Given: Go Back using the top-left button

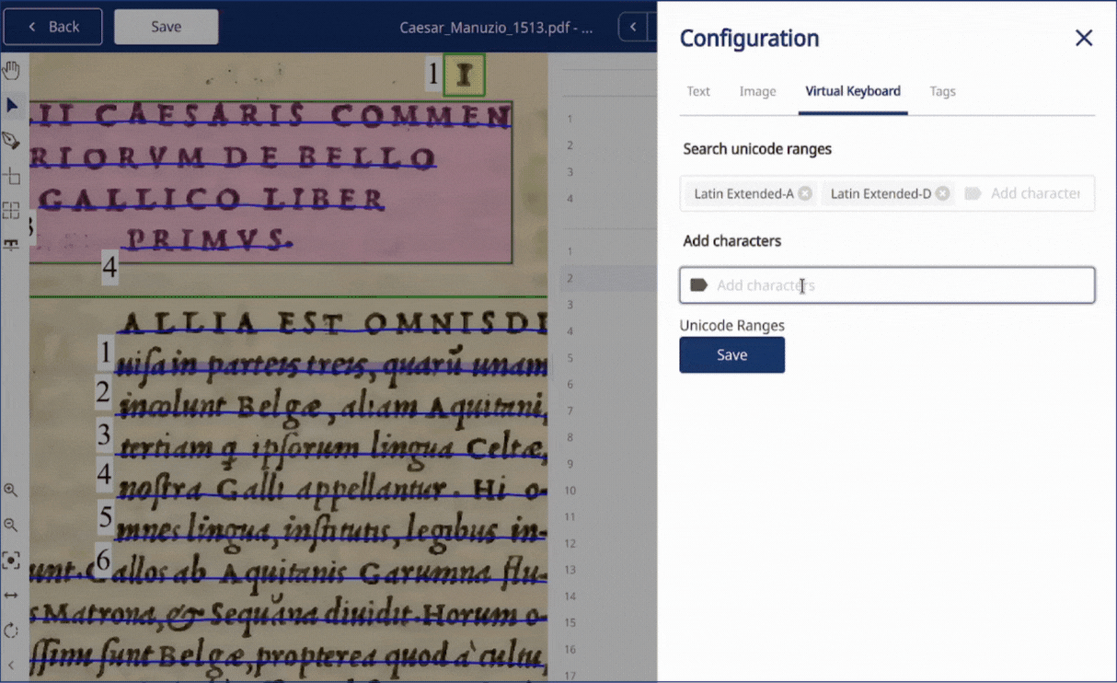Looking at the screenshot, I should coord(54,27).
